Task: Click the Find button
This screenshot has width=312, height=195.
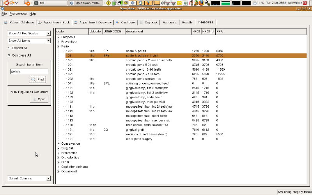Action: (x=37, y=80)
